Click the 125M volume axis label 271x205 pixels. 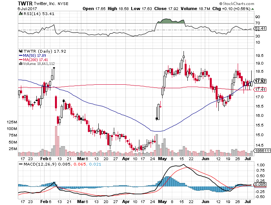click(12, 122)
